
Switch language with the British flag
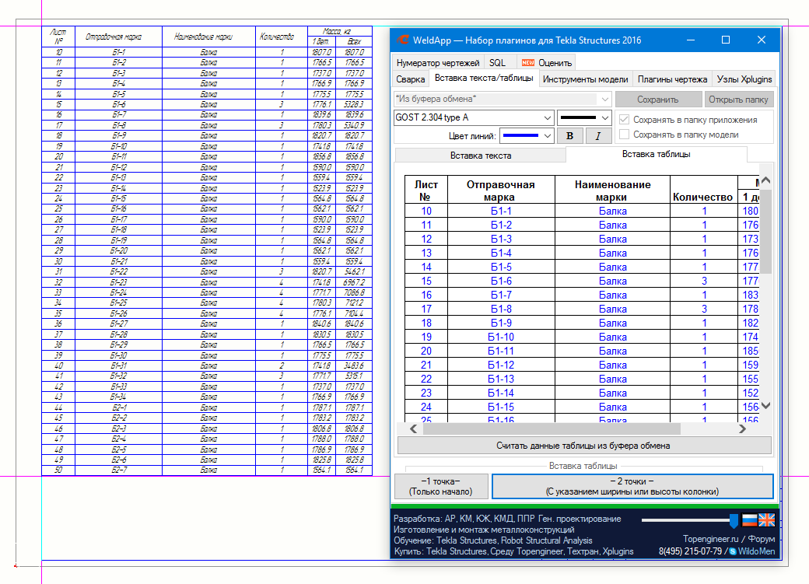pos(767,519)
